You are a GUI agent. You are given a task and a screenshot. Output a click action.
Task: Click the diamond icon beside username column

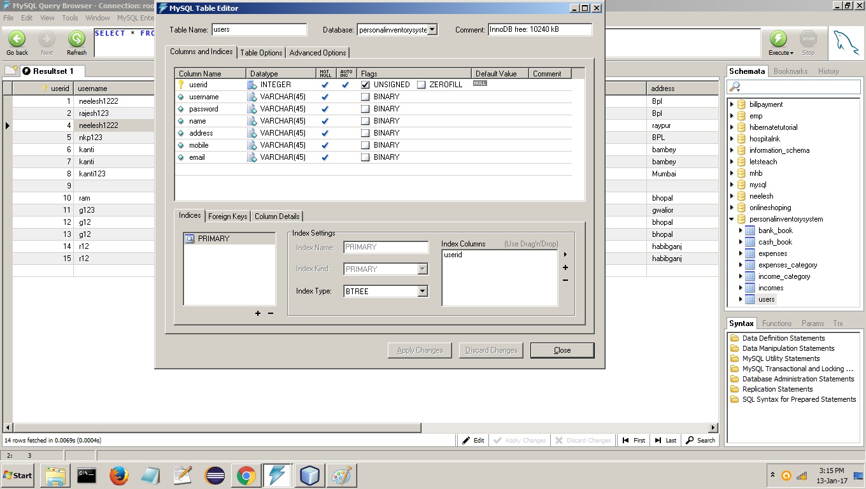181,97
